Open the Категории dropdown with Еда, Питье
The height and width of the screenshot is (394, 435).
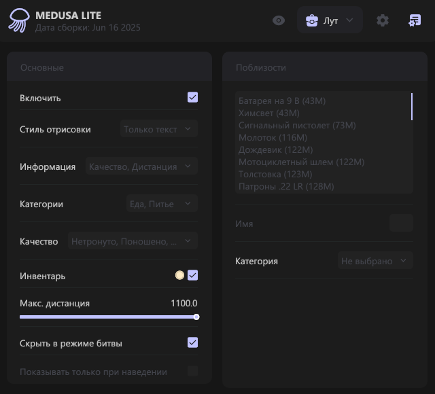(162, 204)
